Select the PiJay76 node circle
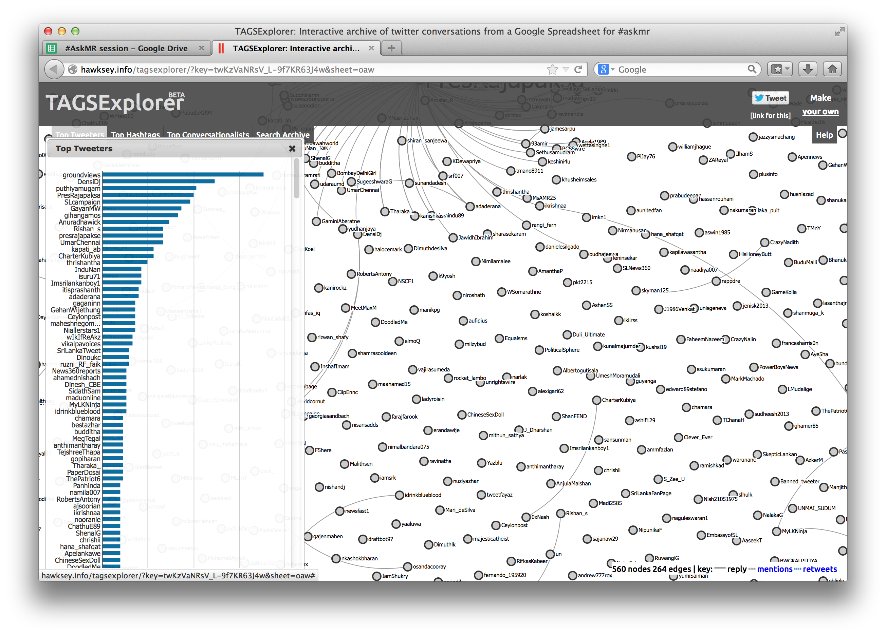The width and height of the screenshot is (886, 635). coord(632,157)
